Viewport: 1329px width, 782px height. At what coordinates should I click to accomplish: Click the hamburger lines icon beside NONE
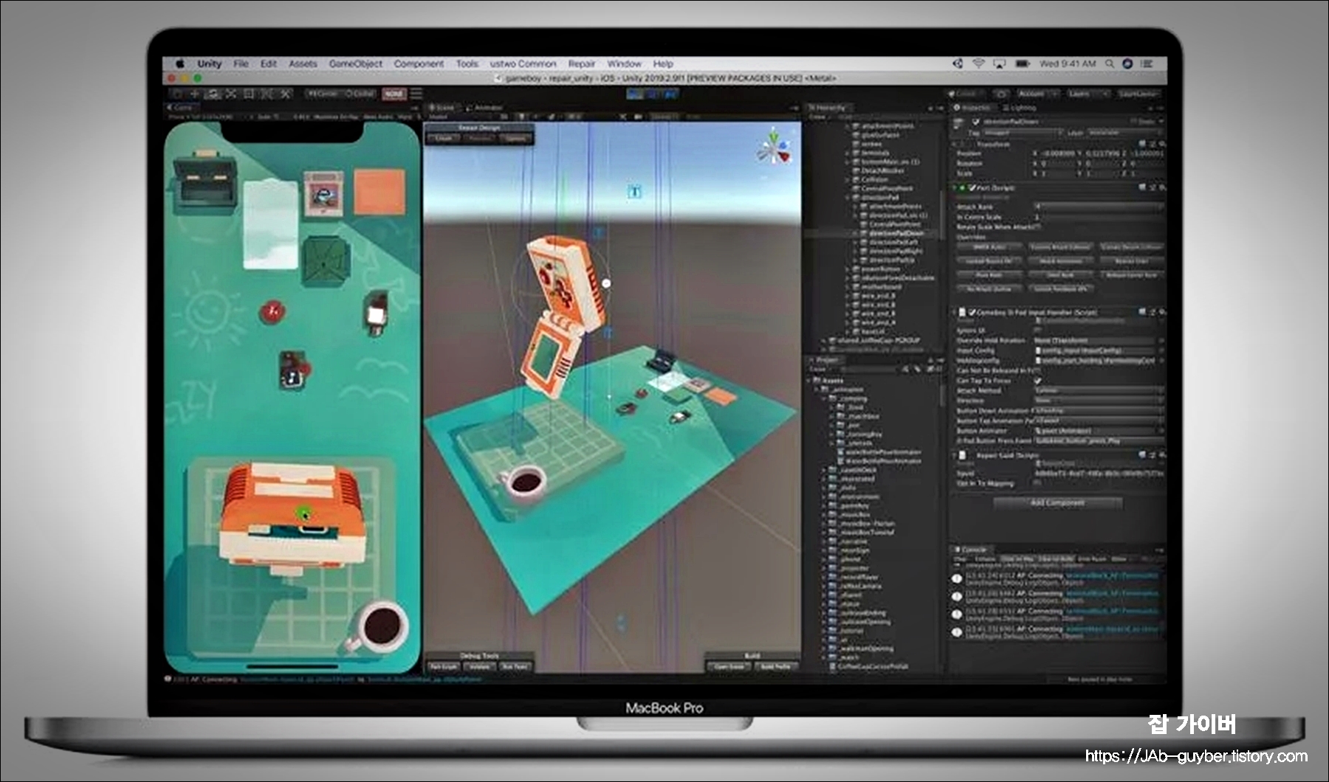click(416, 94)
